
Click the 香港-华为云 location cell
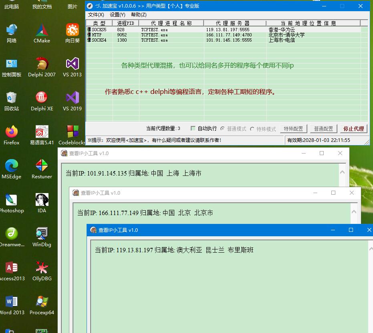point(282,30)
